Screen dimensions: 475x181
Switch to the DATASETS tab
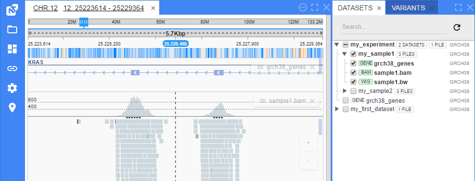coord(355,8)
